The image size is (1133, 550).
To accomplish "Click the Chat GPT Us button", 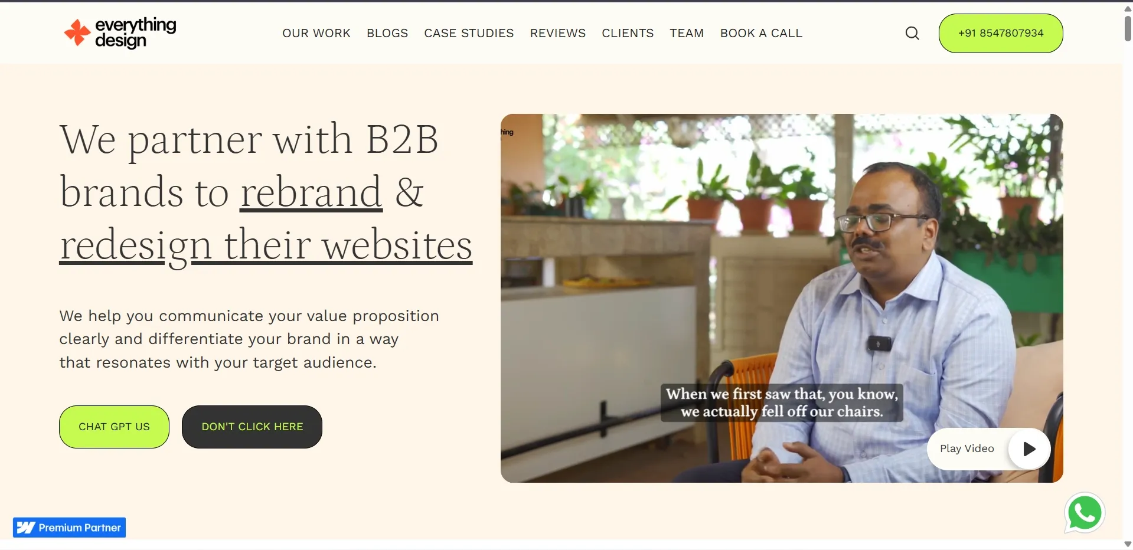I will coord(114,427).
